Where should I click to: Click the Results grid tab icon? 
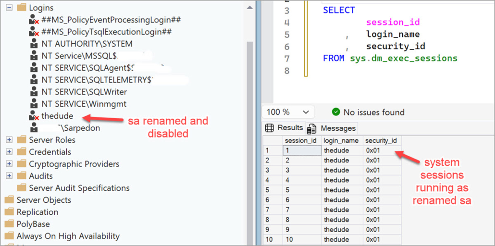269,128
